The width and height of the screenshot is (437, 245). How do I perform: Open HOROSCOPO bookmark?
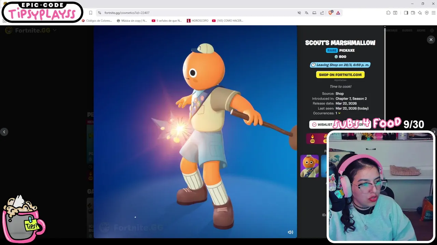click(197, 21)
